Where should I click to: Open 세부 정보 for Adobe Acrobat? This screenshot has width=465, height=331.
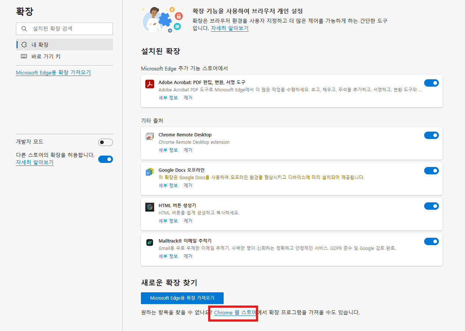click(168, 98)
